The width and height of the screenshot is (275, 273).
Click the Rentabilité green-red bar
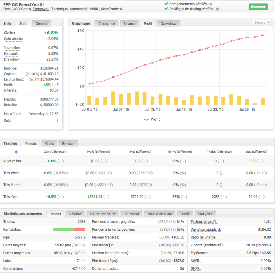click(x=69, y=230)
